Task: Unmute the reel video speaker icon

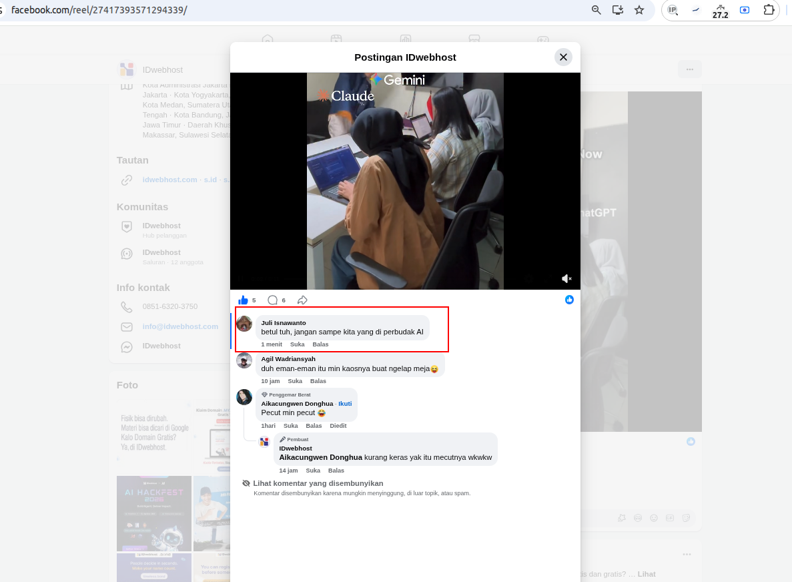Action: 566,278
